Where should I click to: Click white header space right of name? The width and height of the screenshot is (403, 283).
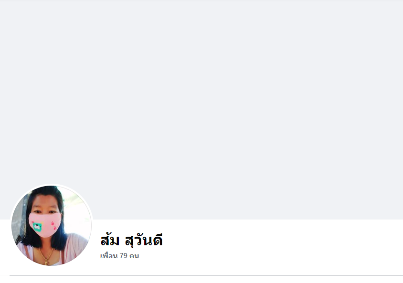(x=283, y=244)
